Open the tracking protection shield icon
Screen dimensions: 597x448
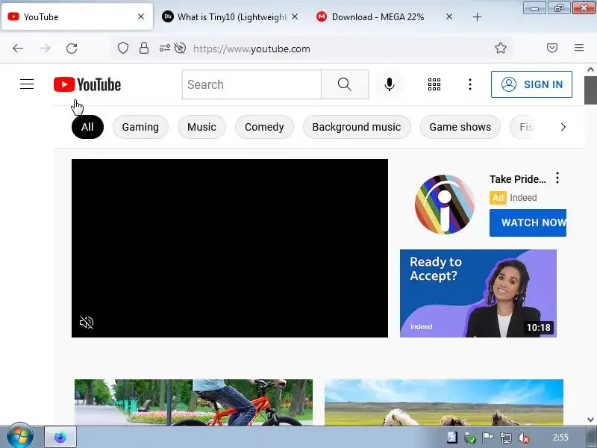(122, 48)
